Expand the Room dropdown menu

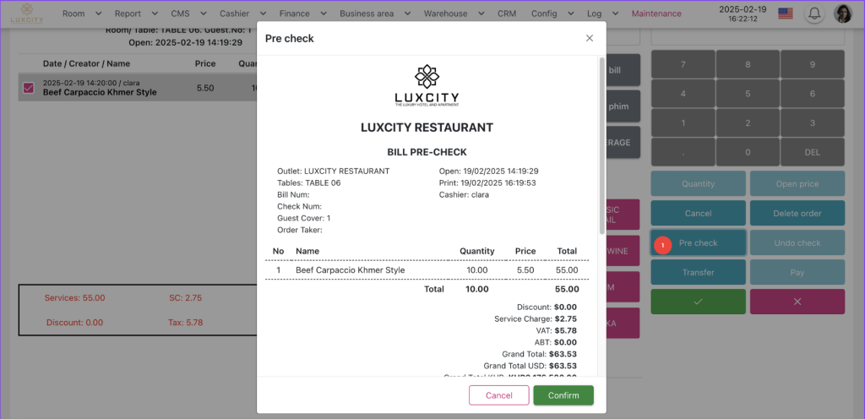(x=82, y=14)
